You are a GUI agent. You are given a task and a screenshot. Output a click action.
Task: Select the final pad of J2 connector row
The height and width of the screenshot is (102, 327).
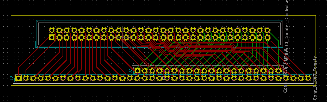coord(308,78)
